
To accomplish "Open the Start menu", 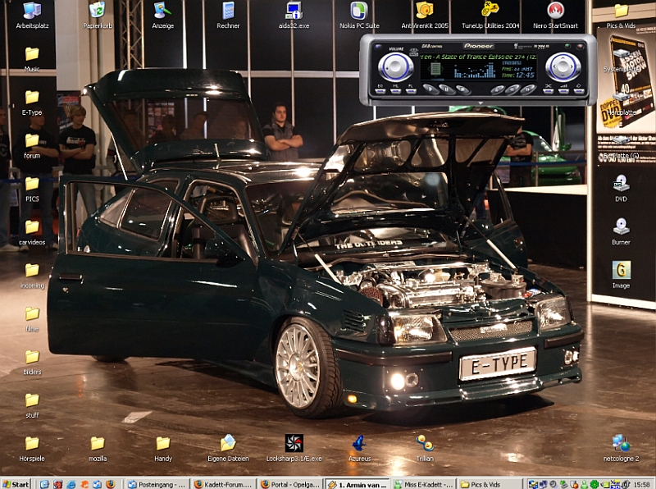I will tap(16, 484).
